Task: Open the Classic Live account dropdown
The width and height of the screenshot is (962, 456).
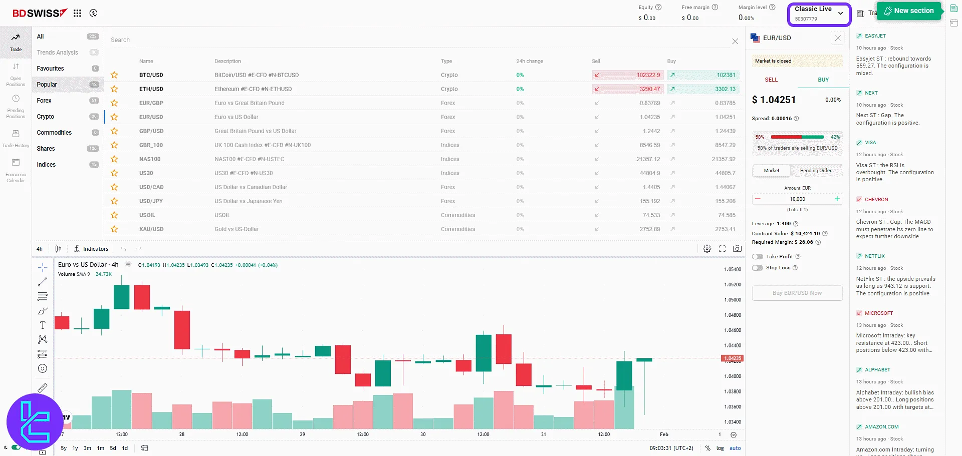Action: click(x=819, y=14)
